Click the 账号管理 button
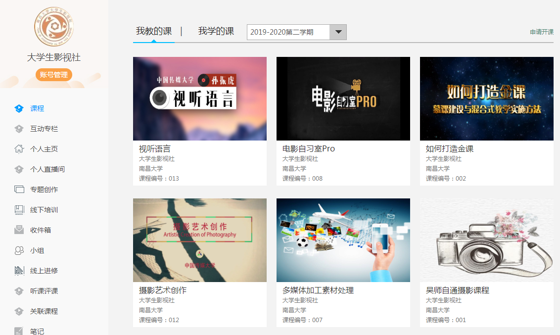This screenshot has width=560, height=335. coord(53,75)
